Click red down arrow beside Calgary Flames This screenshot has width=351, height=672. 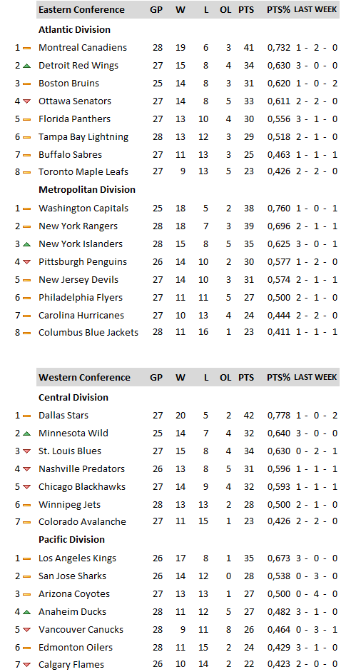(27, 665)
